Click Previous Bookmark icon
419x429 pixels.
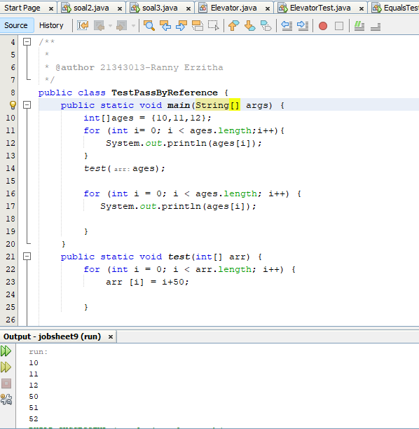233,26
